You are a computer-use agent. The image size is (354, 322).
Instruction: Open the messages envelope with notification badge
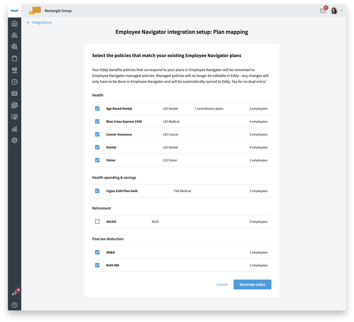tap(323, 11)
